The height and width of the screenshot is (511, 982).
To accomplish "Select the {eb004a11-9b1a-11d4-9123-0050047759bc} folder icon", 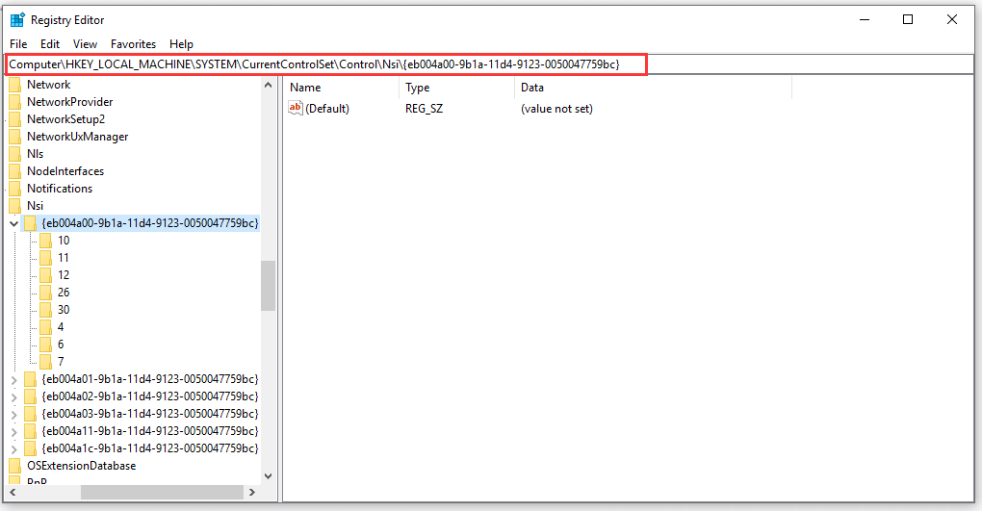I will pos(30,431).
